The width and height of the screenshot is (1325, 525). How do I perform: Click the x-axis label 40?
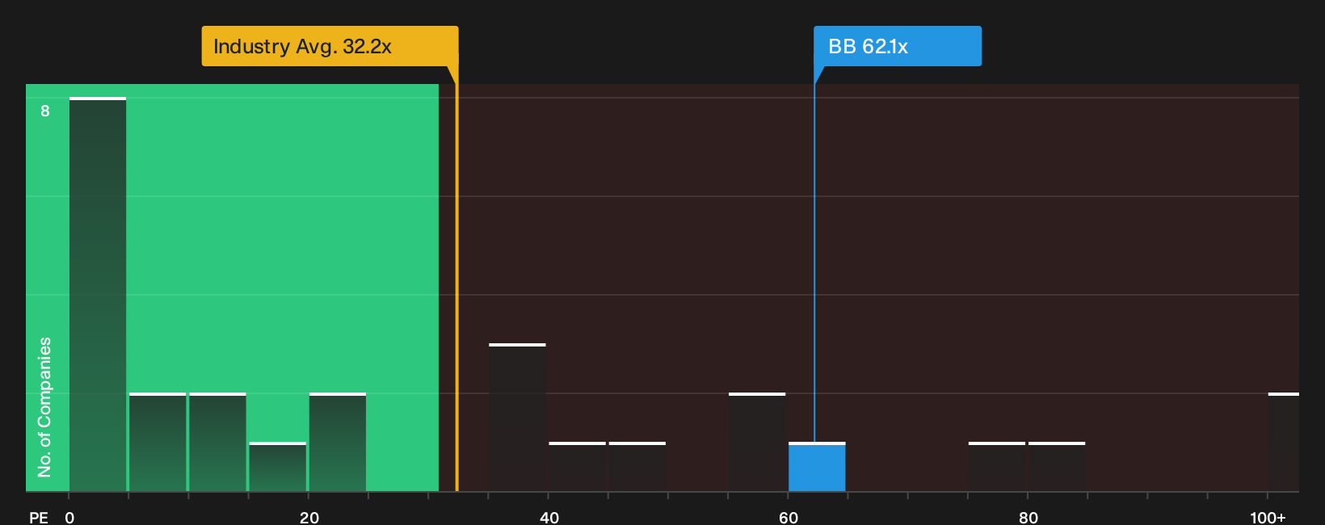549,518
